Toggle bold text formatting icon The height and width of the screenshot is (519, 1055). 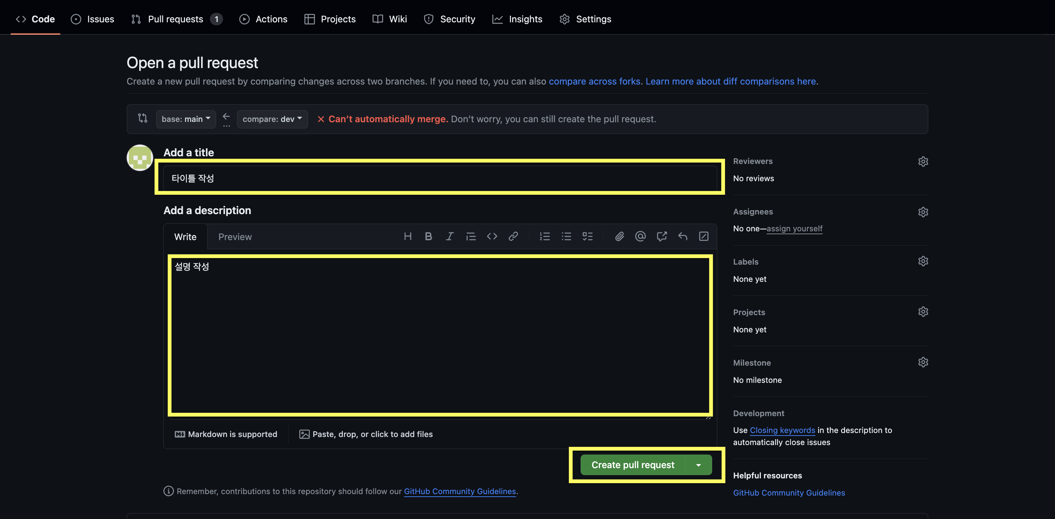tap(428, 236)
